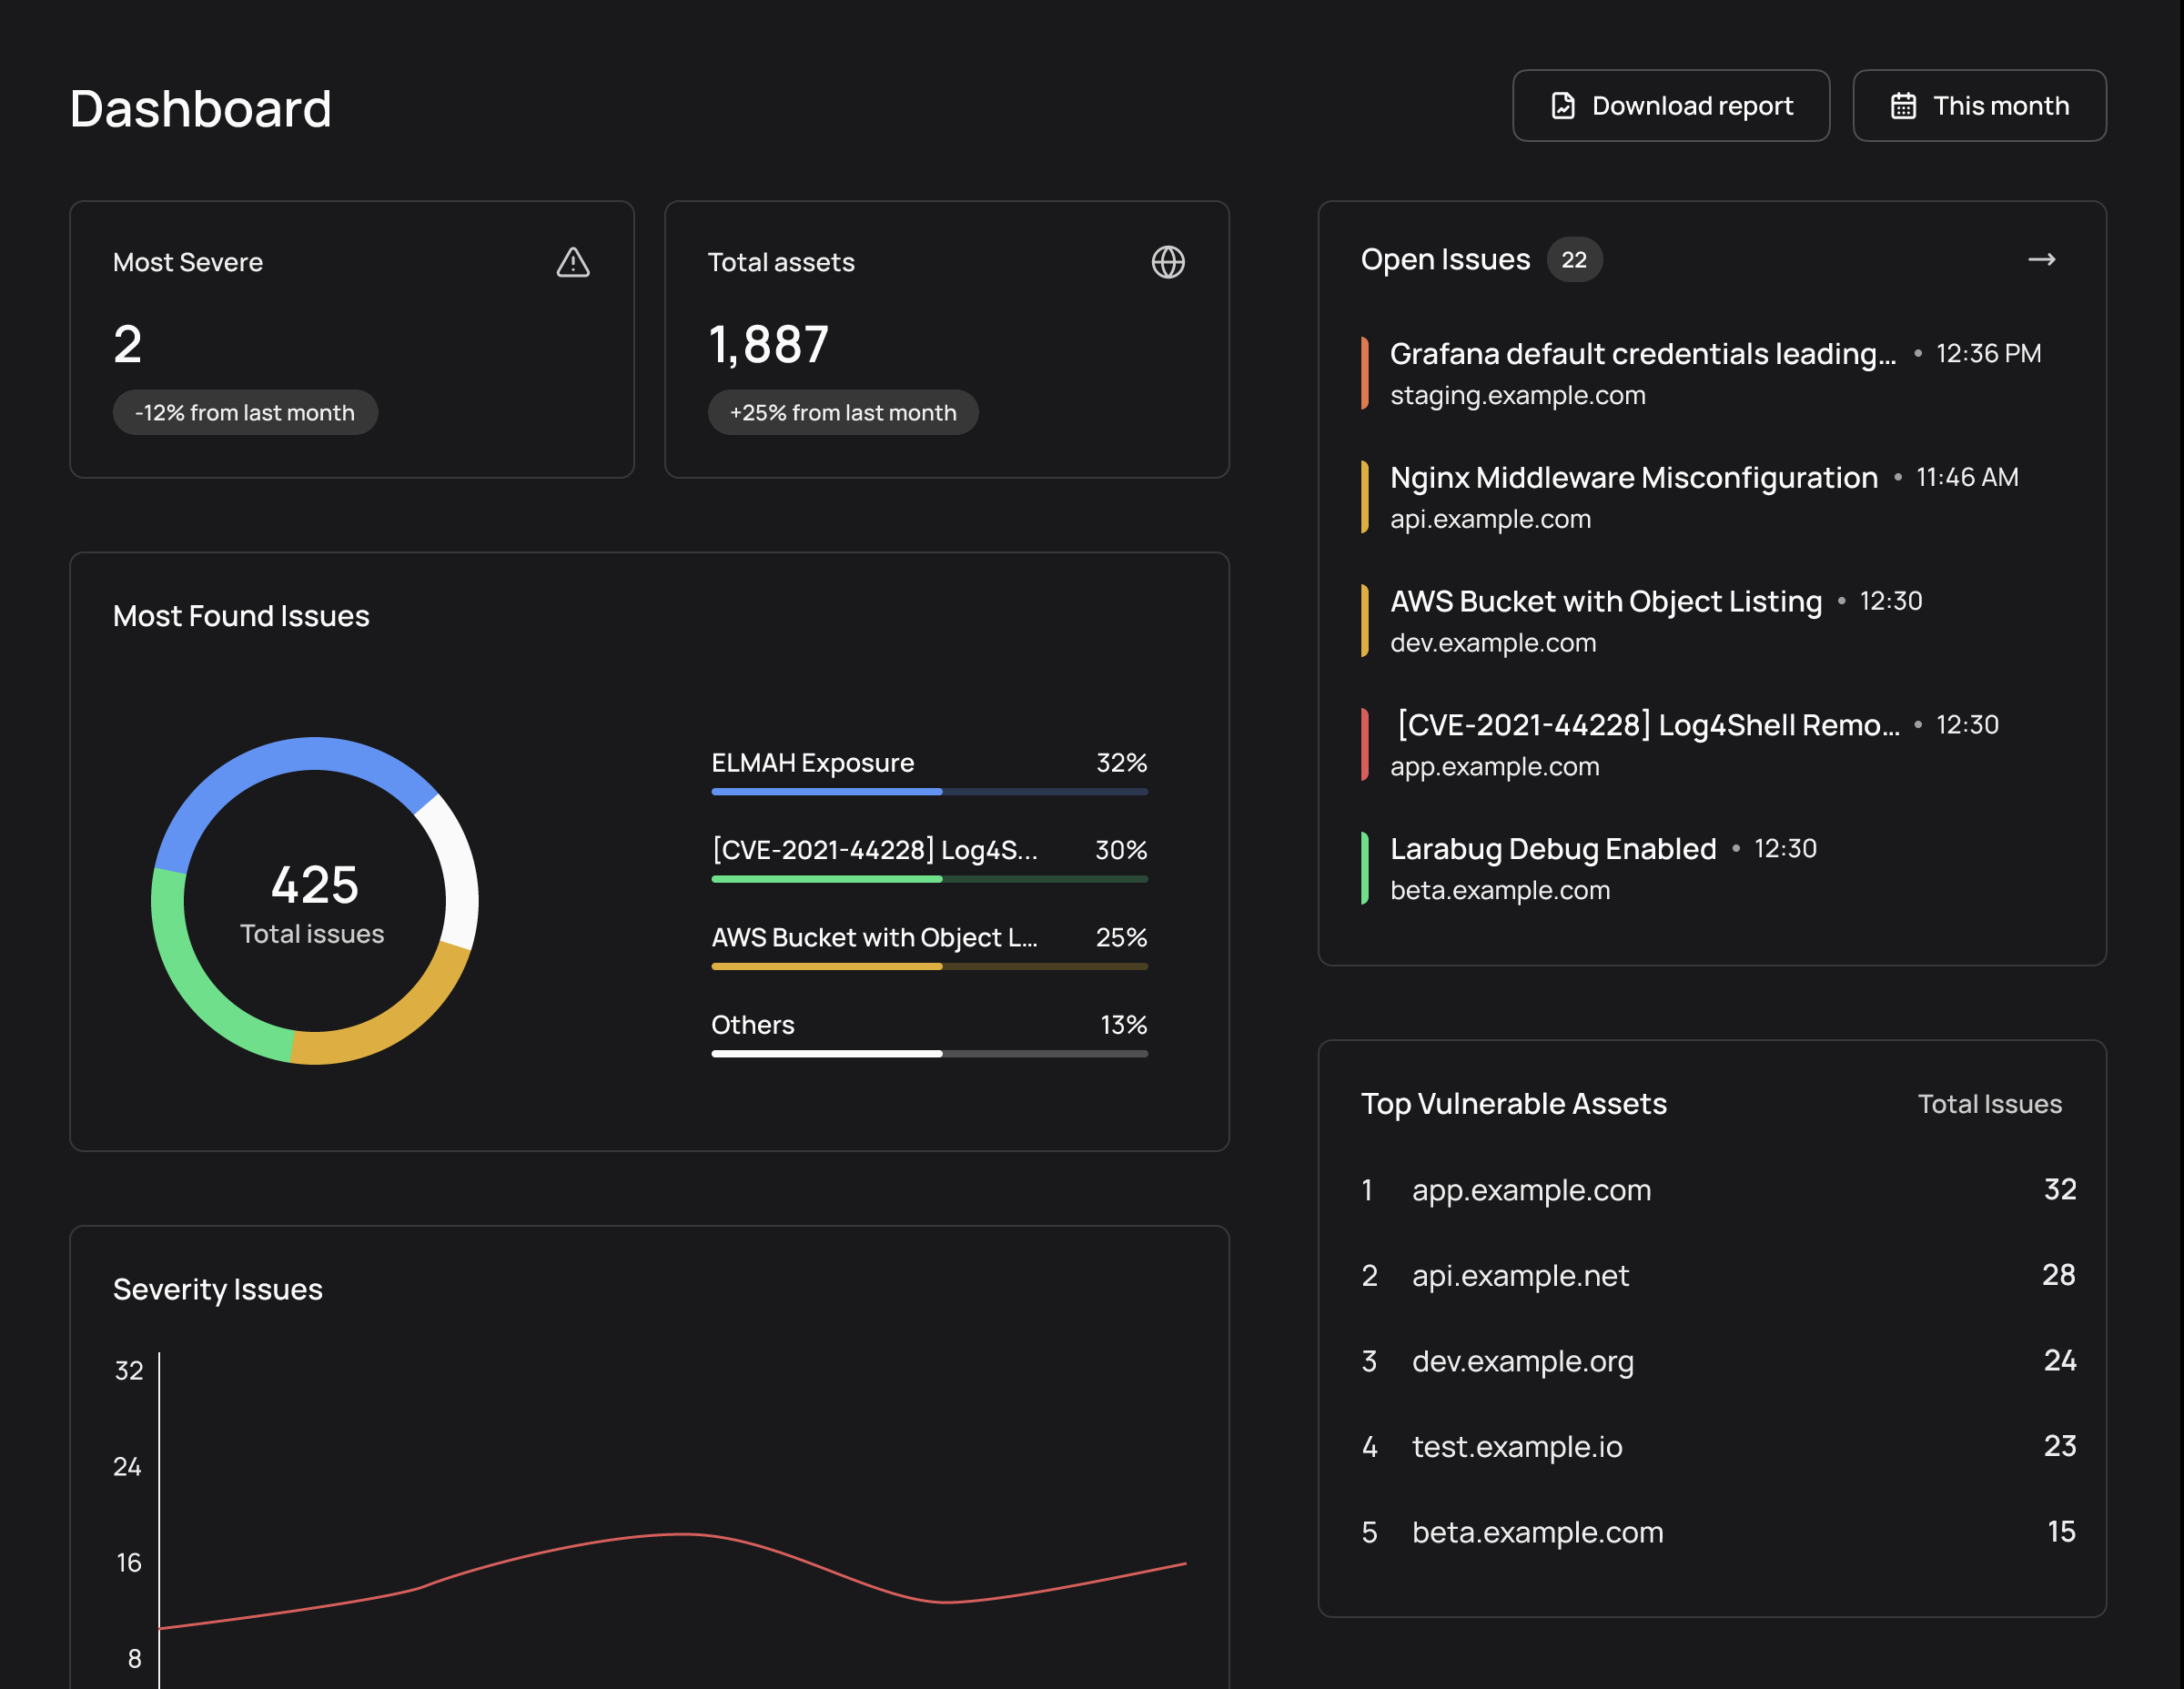
Task: Toggle the Others category in Most Found Issues
Action: coord(753,1024)
